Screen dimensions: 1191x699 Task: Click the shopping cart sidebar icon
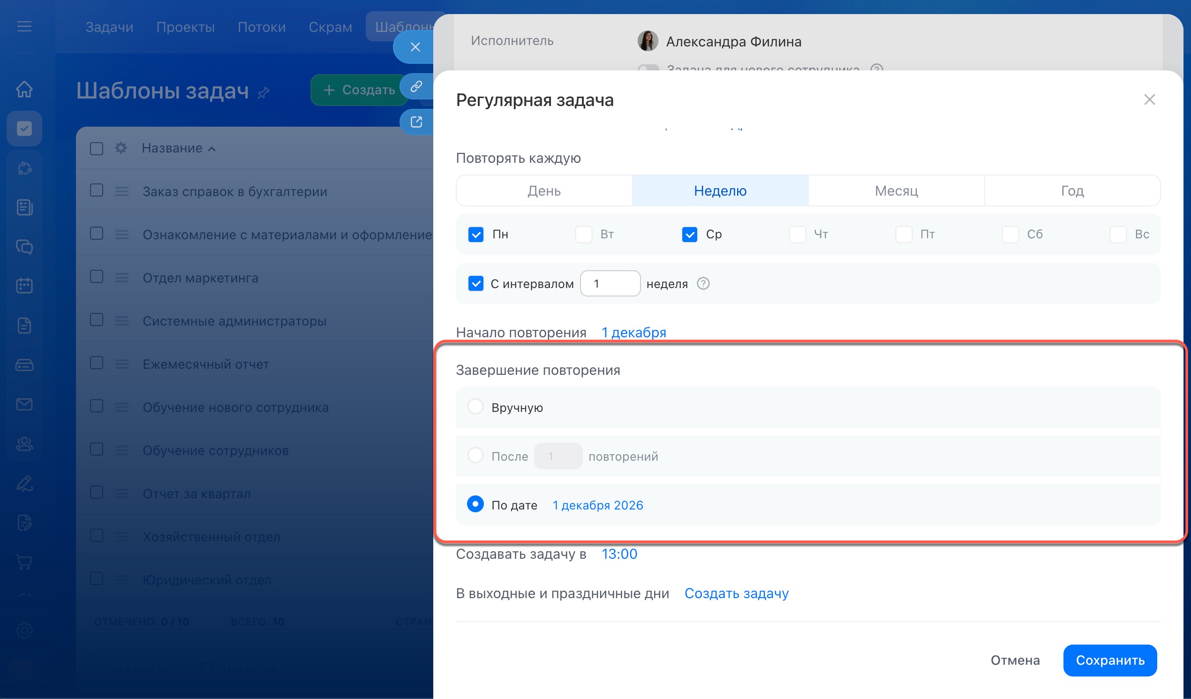click(x=24, y=562)
